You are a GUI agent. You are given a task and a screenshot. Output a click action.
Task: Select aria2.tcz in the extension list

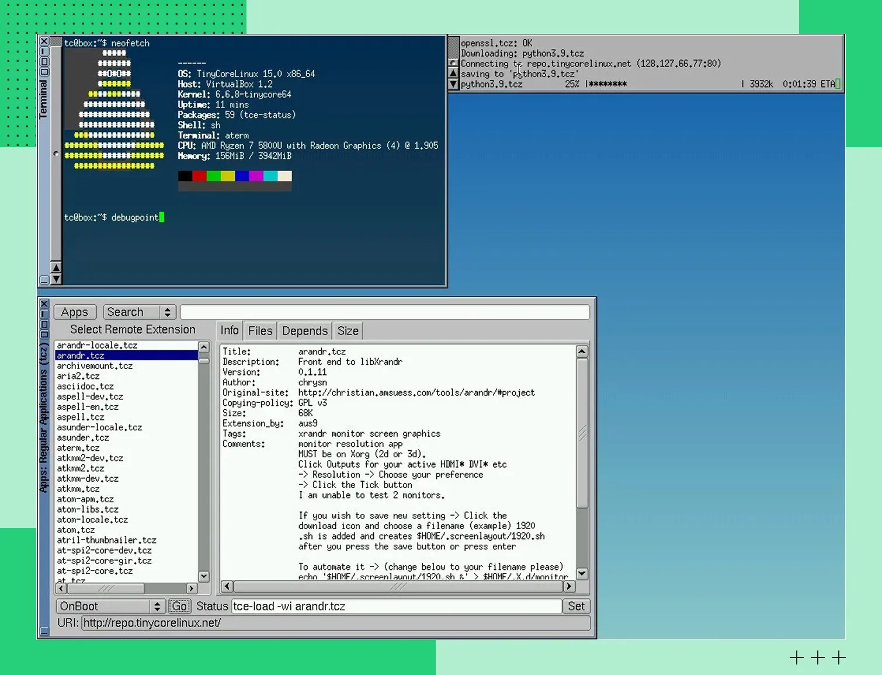78,376
